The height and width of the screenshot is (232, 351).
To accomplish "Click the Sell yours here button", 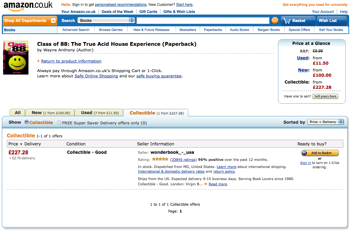I will [325, 96].
